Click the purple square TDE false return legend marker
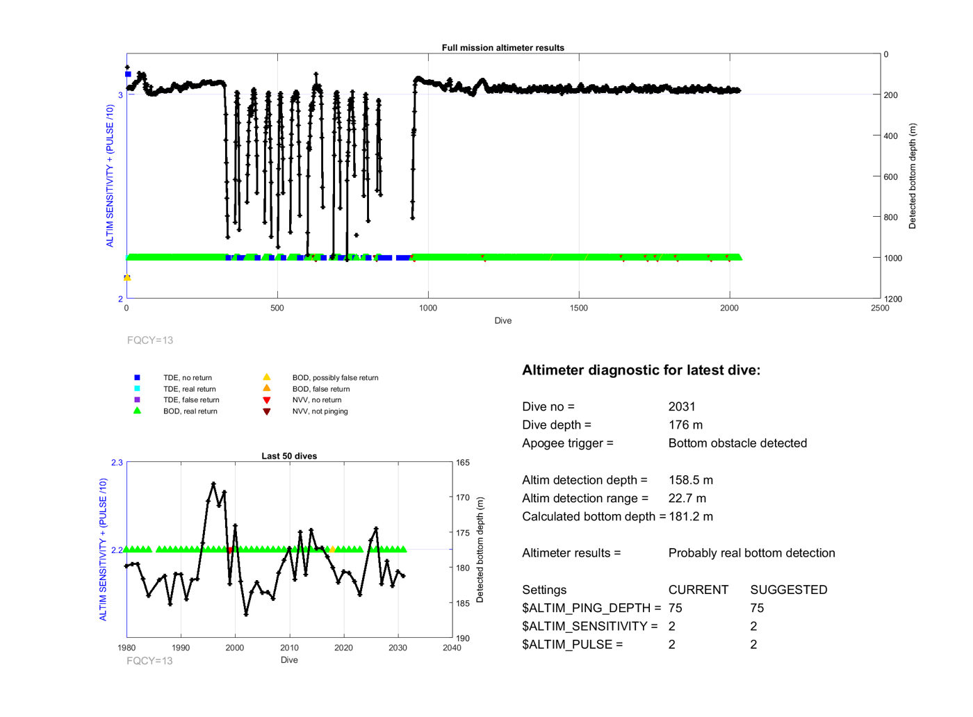The height and width of the screenshot is (717, 973). (x=137, y=399)
